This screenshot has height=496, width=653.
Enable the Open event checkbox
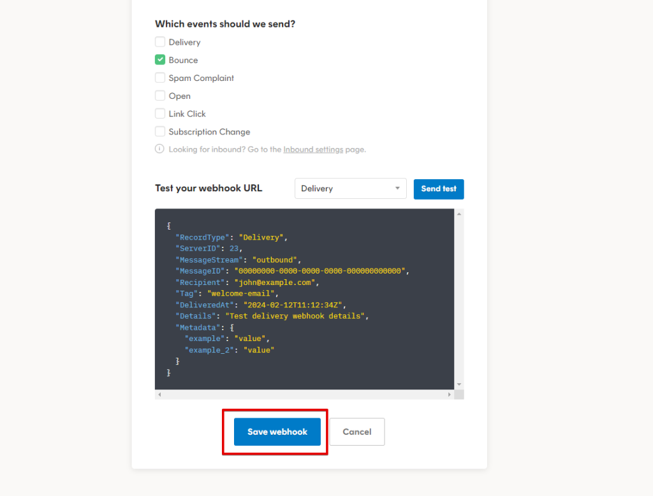[x=160, y=96]
